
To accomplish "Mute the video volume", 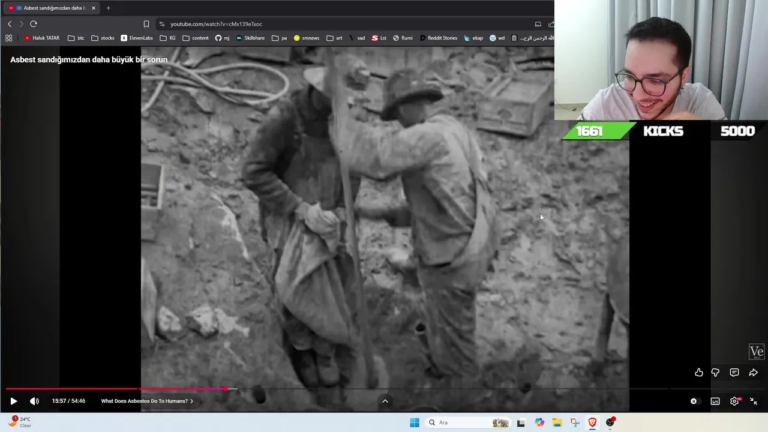I will [34, 401].
